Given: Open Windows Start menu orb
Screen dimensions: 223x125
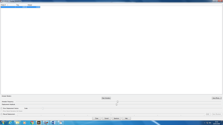Looking at the screenshot, I should point(3,123).
